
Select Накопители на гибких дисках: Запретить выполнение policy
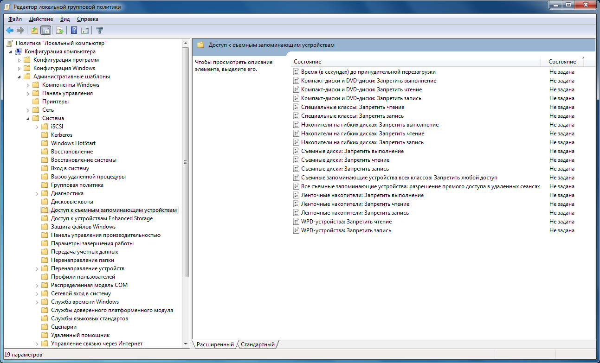click(x=370, y=125)
